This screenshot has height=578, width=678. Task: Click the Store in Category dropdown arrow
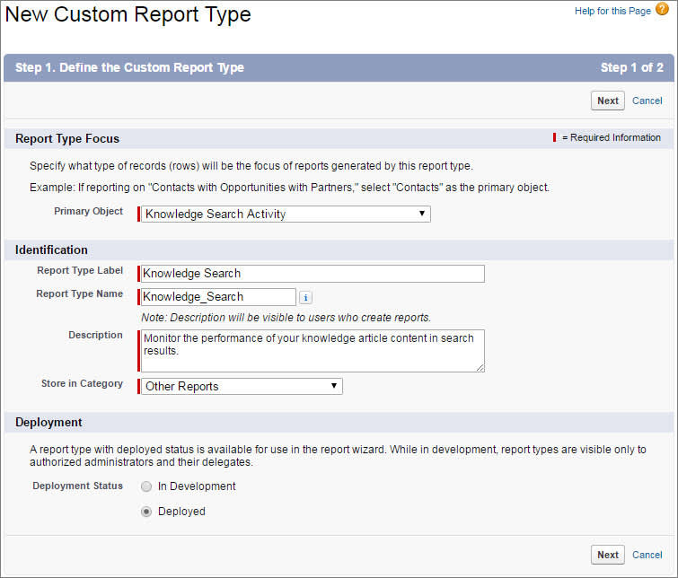pyautogui.click(x=334, y=386)
